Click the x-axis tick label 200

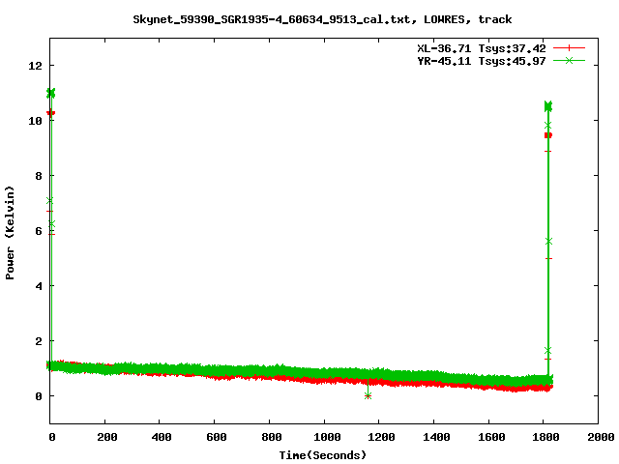pyautogui.click(x=107, y=437)
